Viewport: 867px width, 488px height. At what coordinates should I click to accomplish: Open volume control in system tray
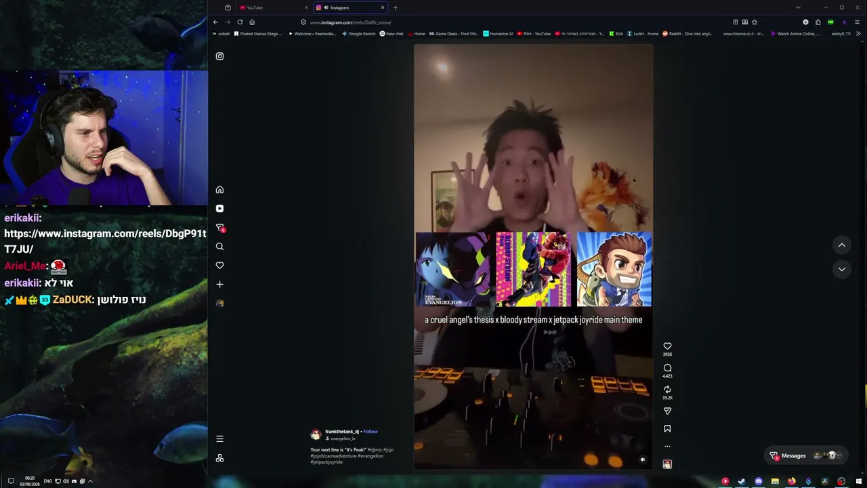(66, 481)
